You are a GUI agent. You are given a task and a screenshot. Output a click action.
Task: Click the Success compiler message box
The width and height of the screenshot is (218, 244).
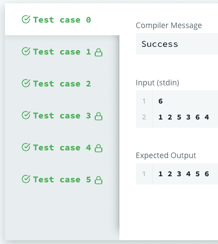177,44
